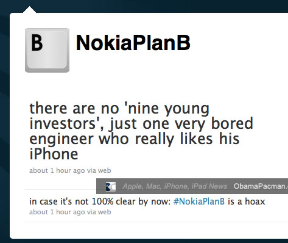Click the dark blue background outside the card

pos(4,122)
